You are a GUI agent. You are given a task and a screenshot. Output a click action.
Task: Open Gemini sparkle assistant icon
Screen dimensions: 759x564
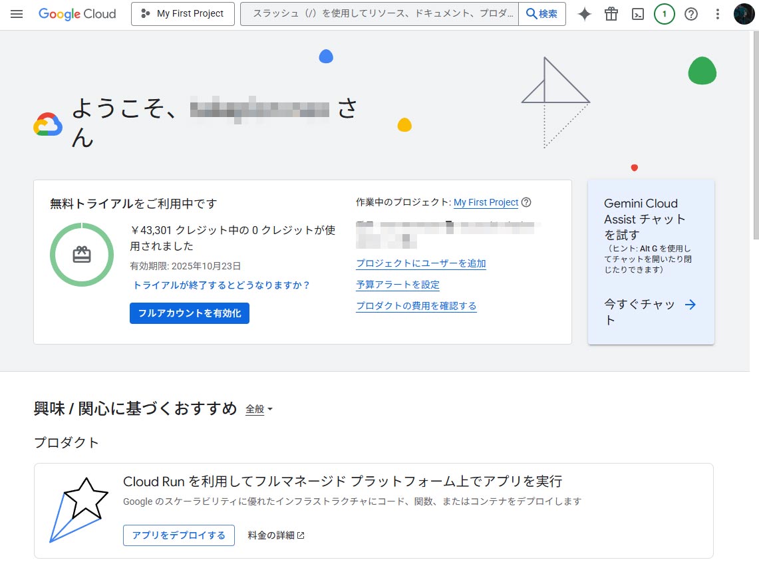[x=585, y=14]
